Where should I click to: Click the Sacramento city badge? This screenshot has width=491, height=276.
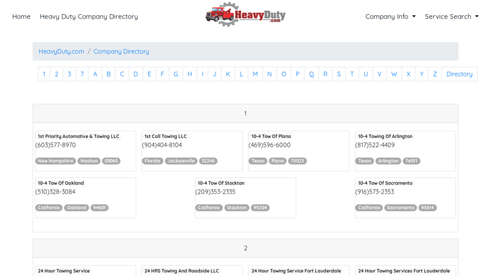(401, 207)
